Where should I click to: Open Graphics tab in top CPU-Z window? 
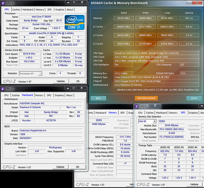click(x=59, y=10)
